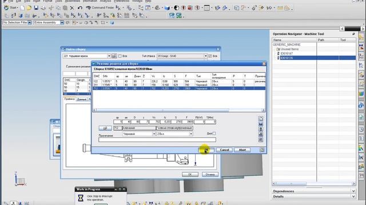Viewport: 366px width, 205px height.
Task: Select ID616139 in navigator tree
Action: pyautogui.click(x=287, y=58)
